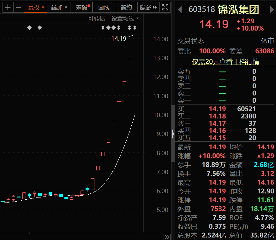This screenshot has height=240, width=276.
Task: Click 涨幅 value +10.00% in details
Action: click(x=212, y=156)
